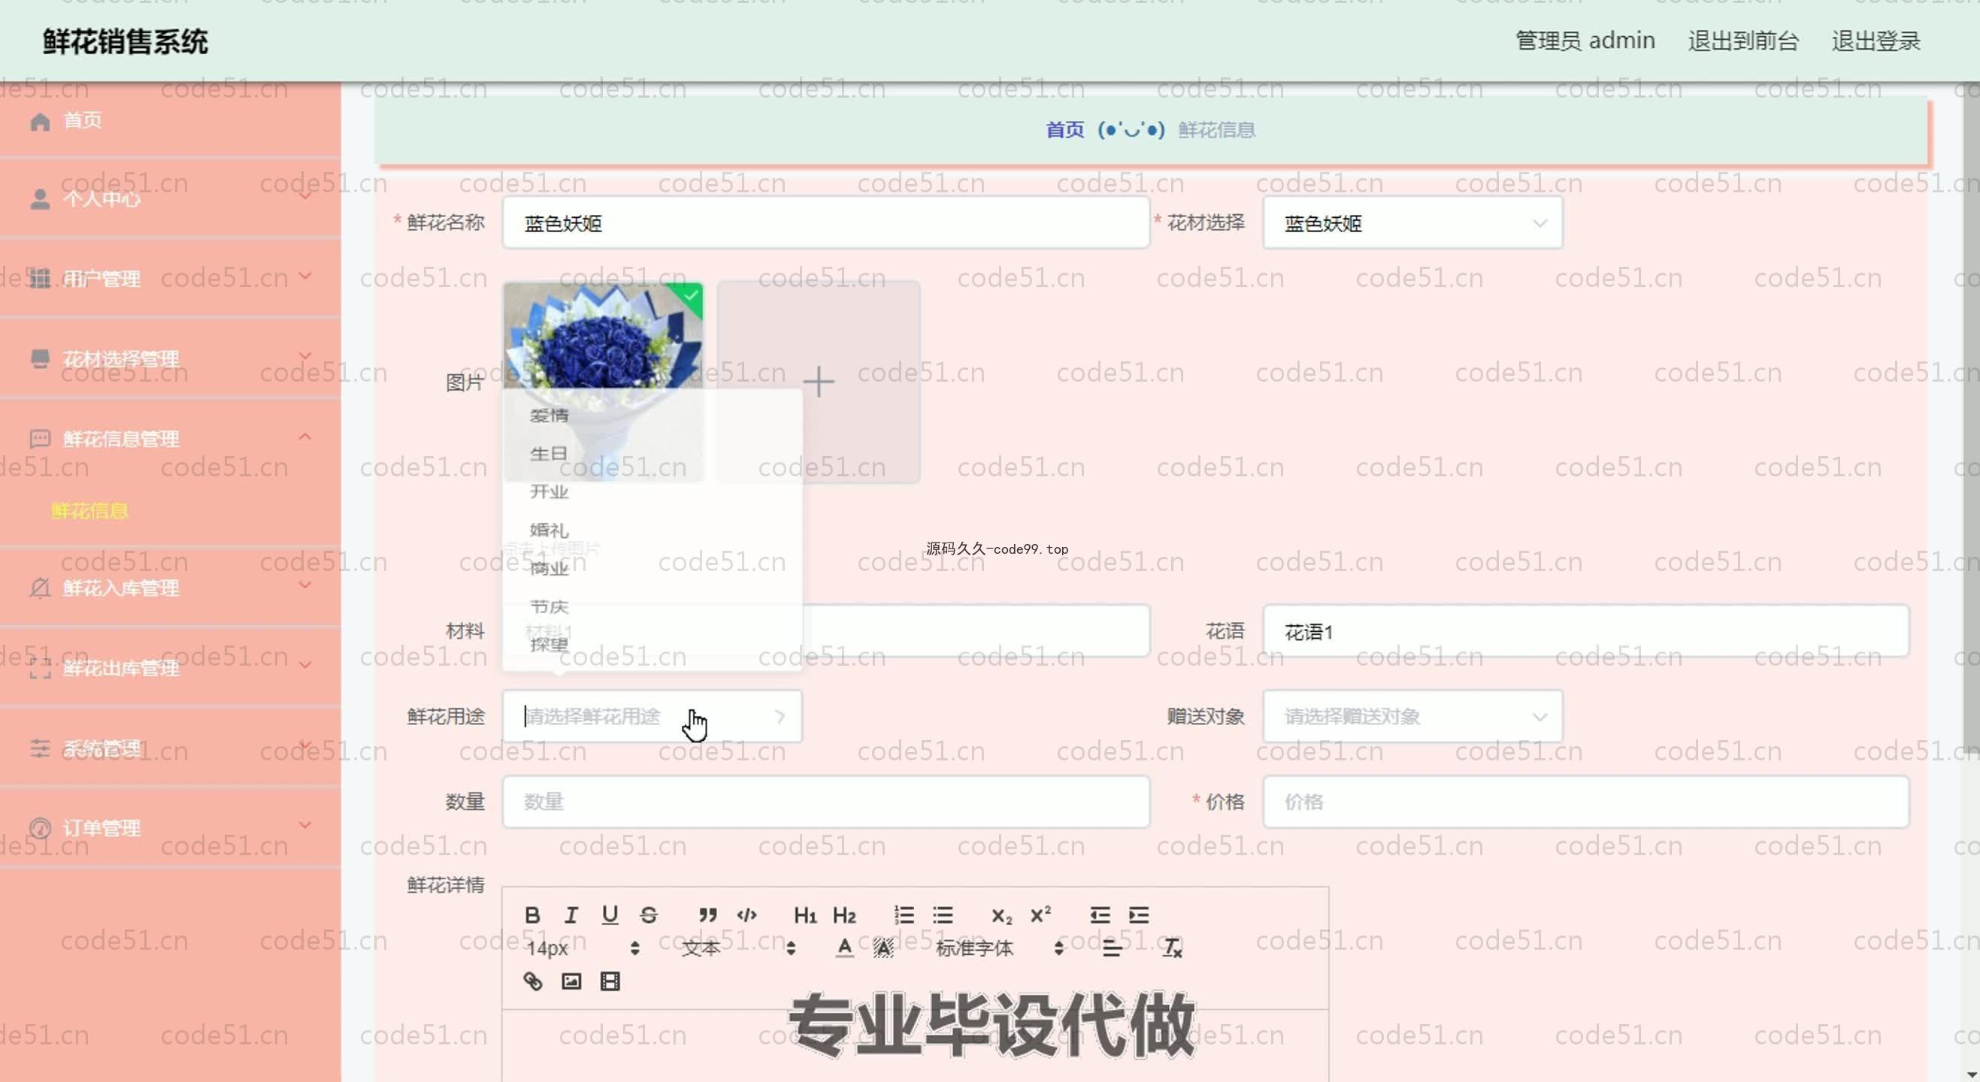Apply H1 heading style
Screen dimensions: 1980x1082
(x=805, y=914)
